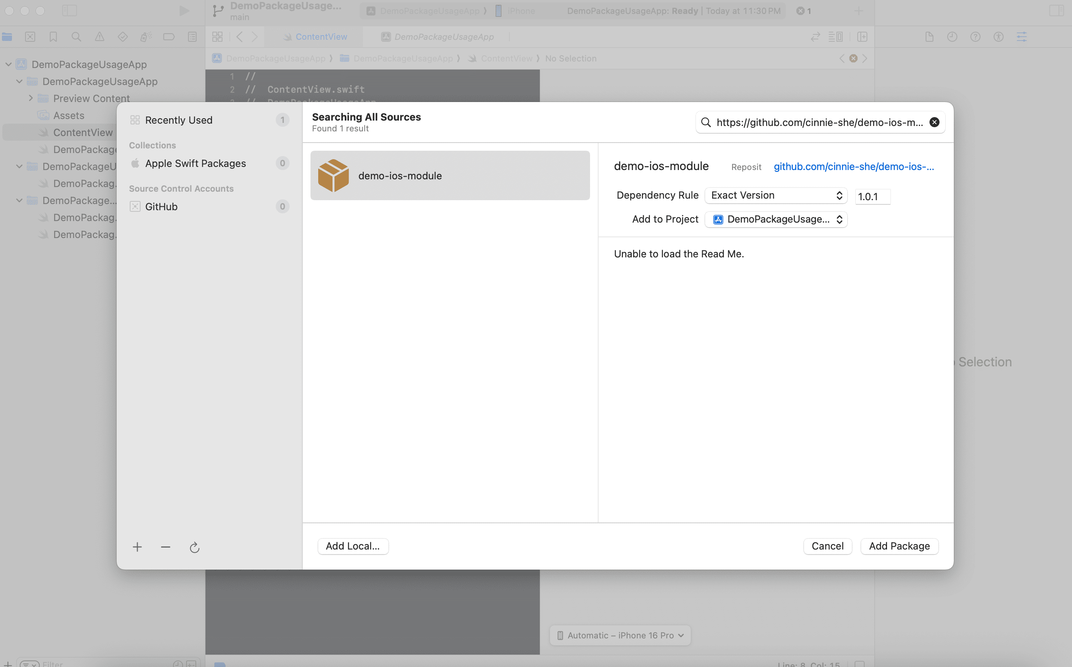Open the Exact Version dependency rule dropdown
The image size is (1072, 667).
pyautogui.click(x=776, y=195)
